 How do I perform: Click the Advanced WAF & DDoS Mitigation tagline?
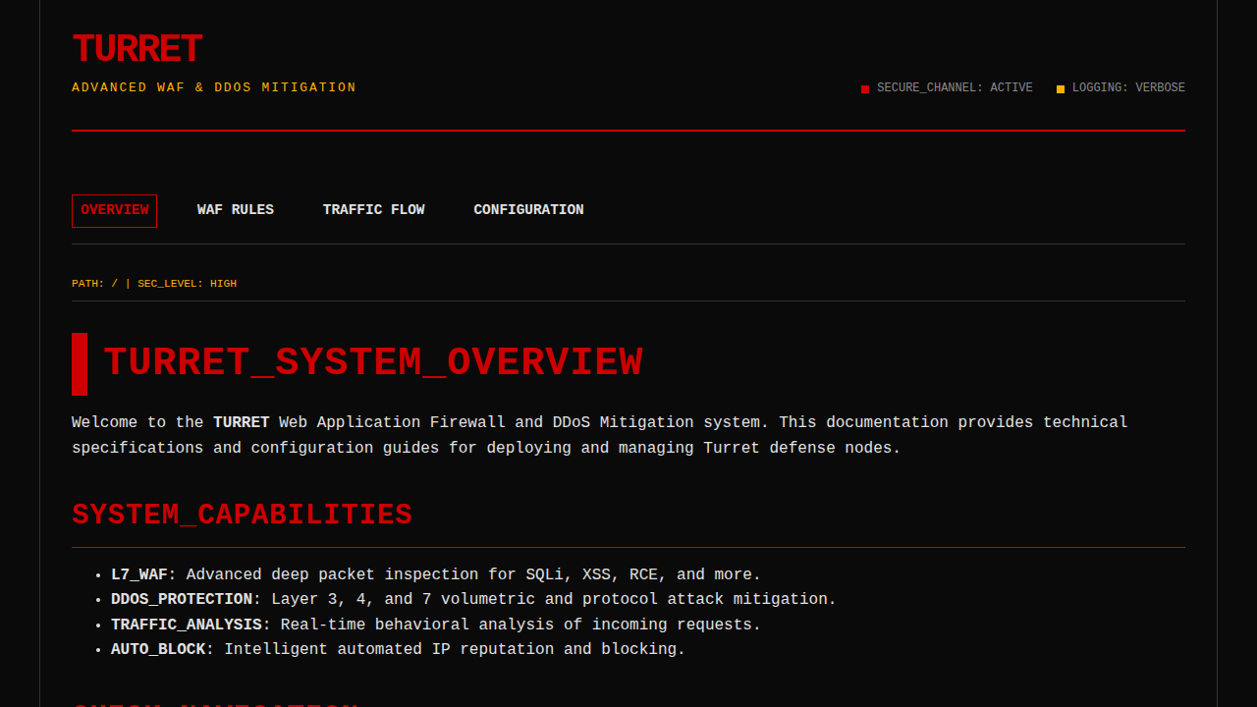[x=214, y=88]
